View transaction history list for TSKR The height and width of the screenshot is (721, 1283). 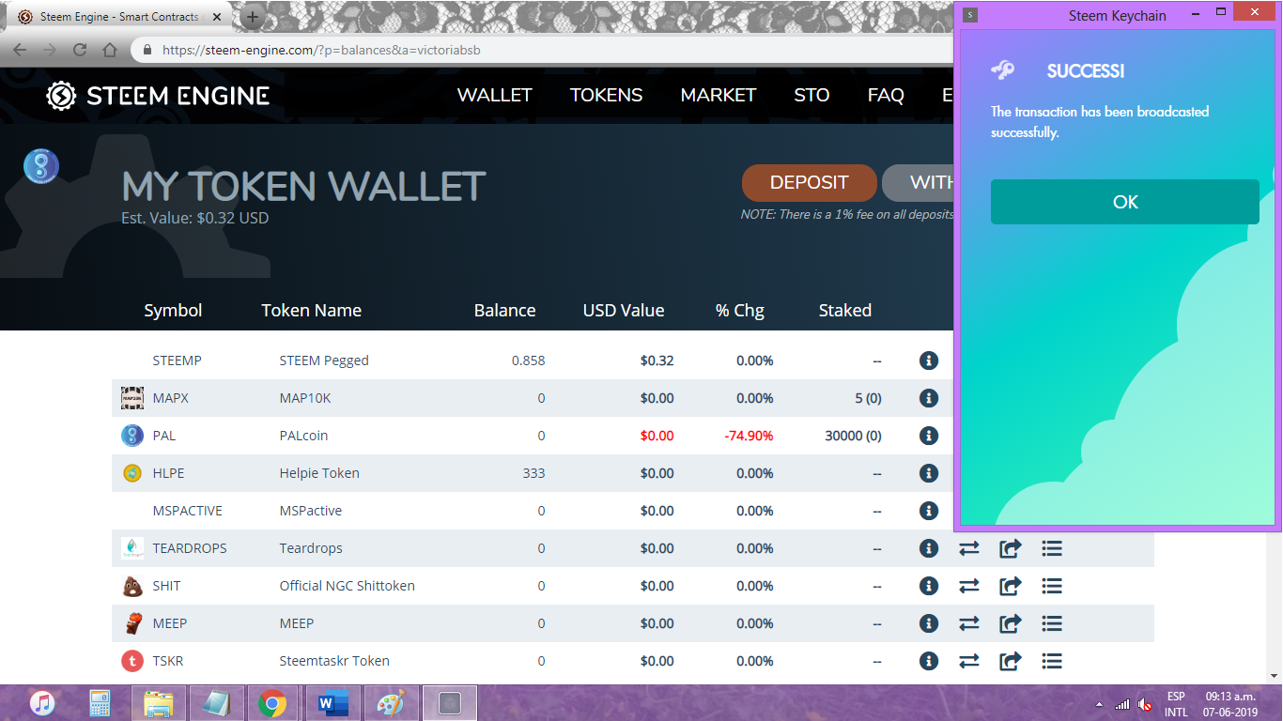[x=1052, y=661]
